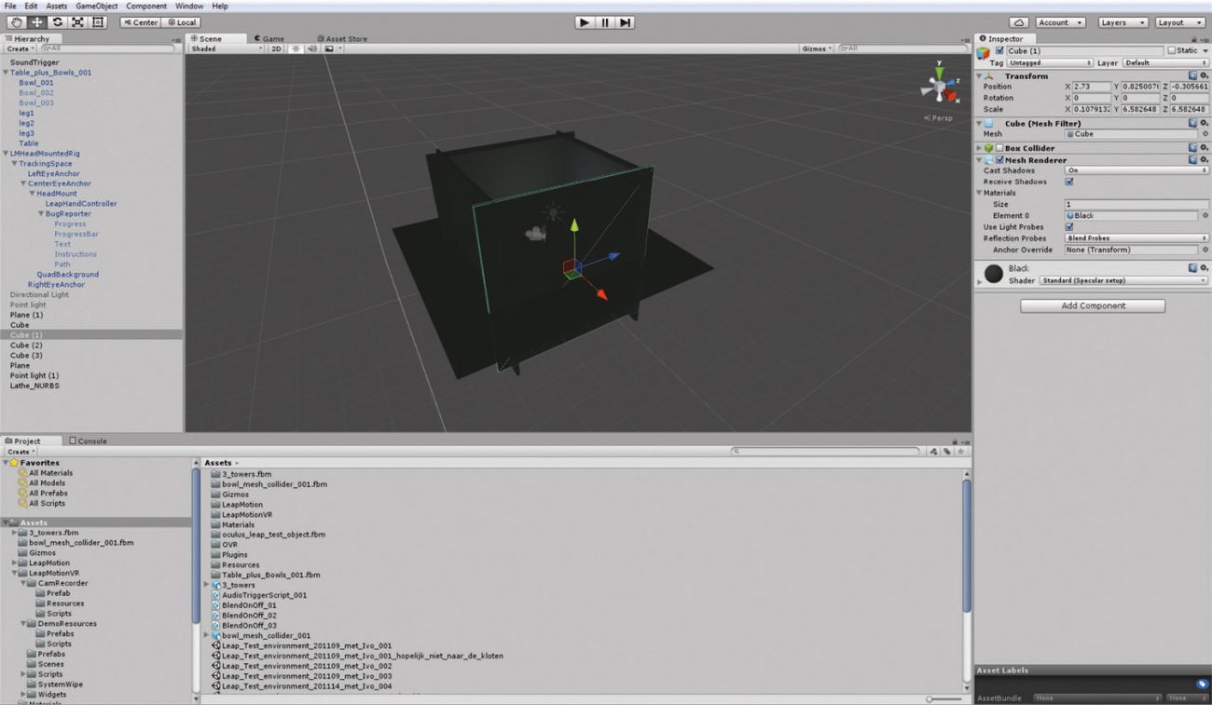
Task: Toggle Local handle rotation button
Action: tap(181, 22)
